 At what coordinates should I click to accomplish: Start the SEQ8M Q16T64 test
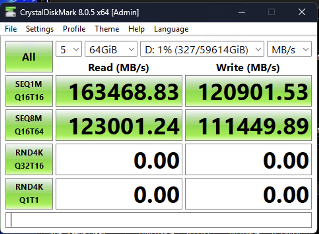pos(29,125)
